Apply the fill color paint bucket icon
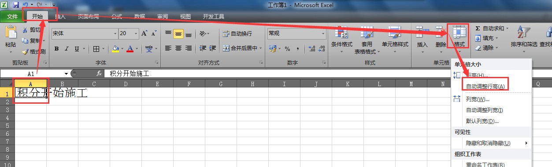 coord(115,49)
